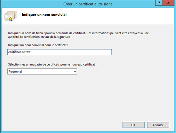Click the 'Indiquer un nom convivial' heading
The height and width of the screenshot is (133, 176).
coord(44,15)
